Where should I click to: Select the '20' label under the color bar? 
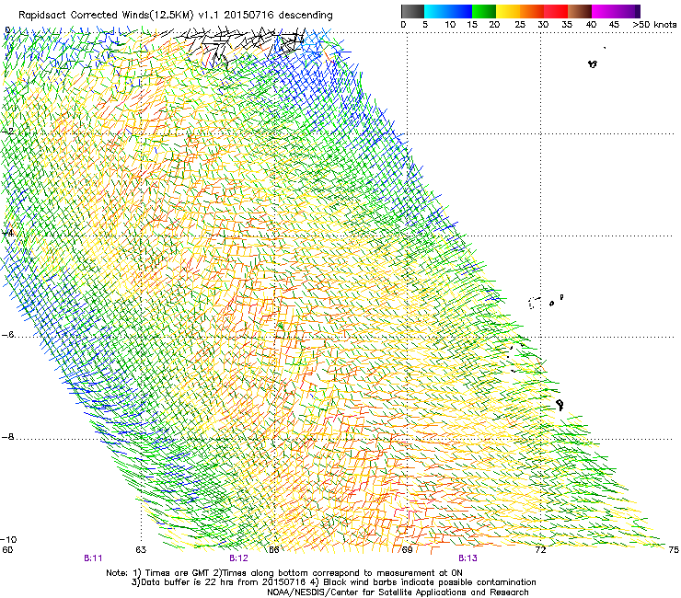coord(494,25)
